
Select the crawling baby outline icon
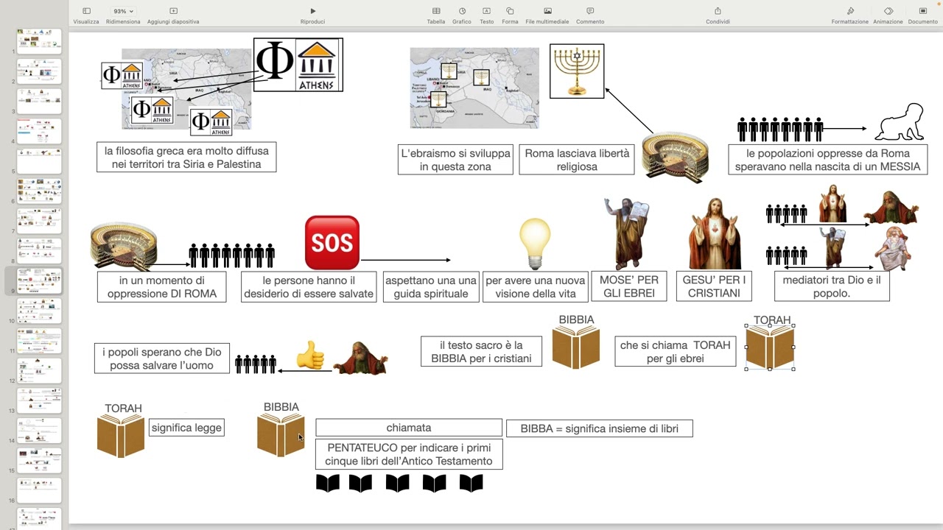pyautogui.click(x=900, y=122)
